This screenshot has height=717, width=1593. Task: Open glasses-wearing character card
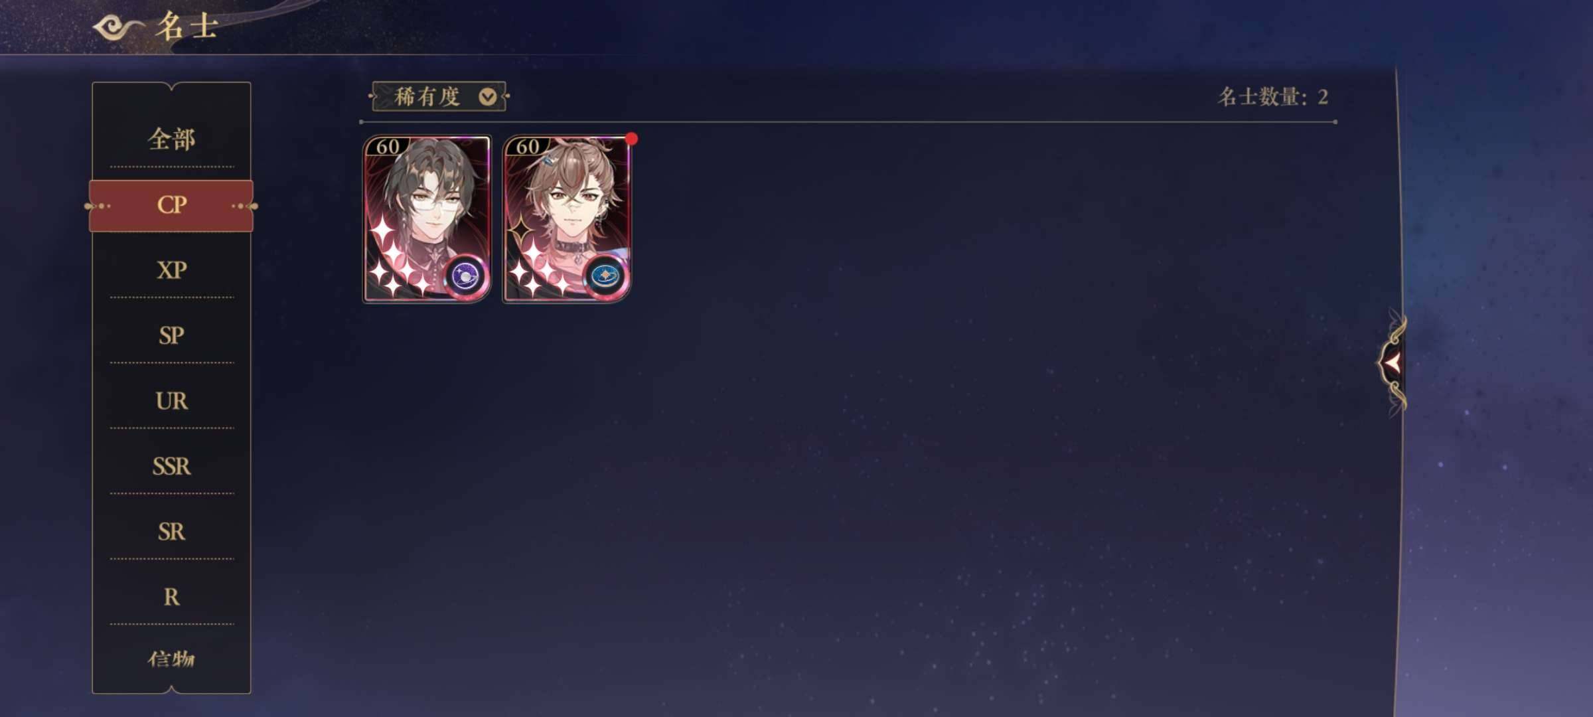click(x=427, y=219)
